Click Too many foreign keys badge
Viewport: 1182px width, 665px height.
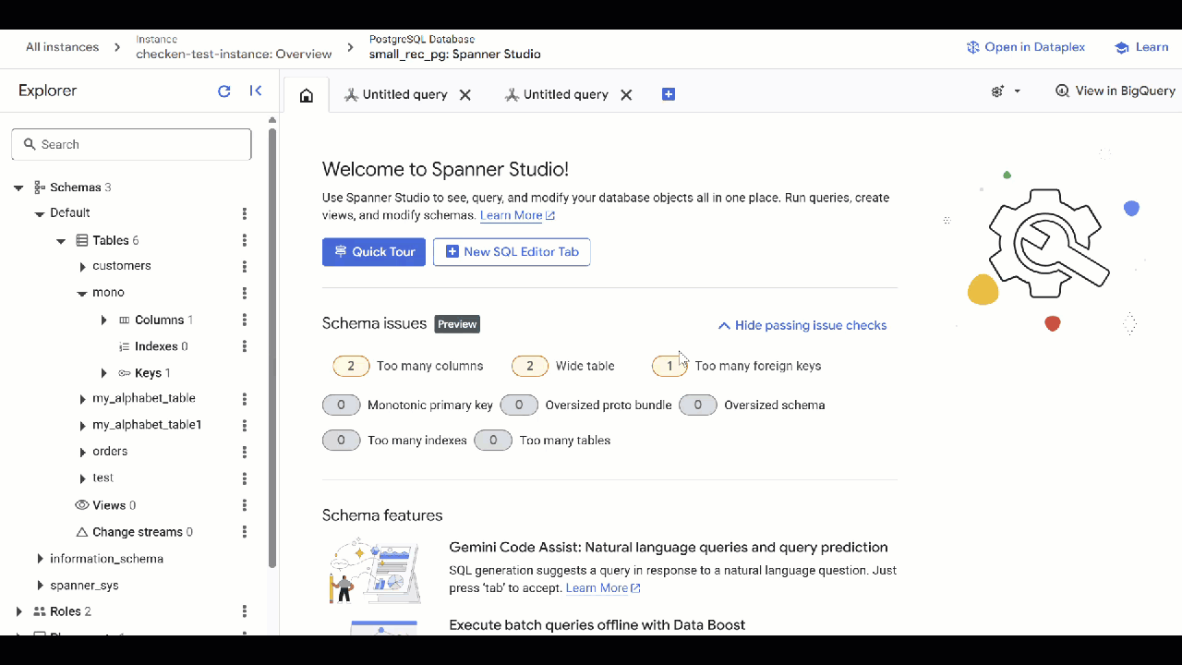669,366
